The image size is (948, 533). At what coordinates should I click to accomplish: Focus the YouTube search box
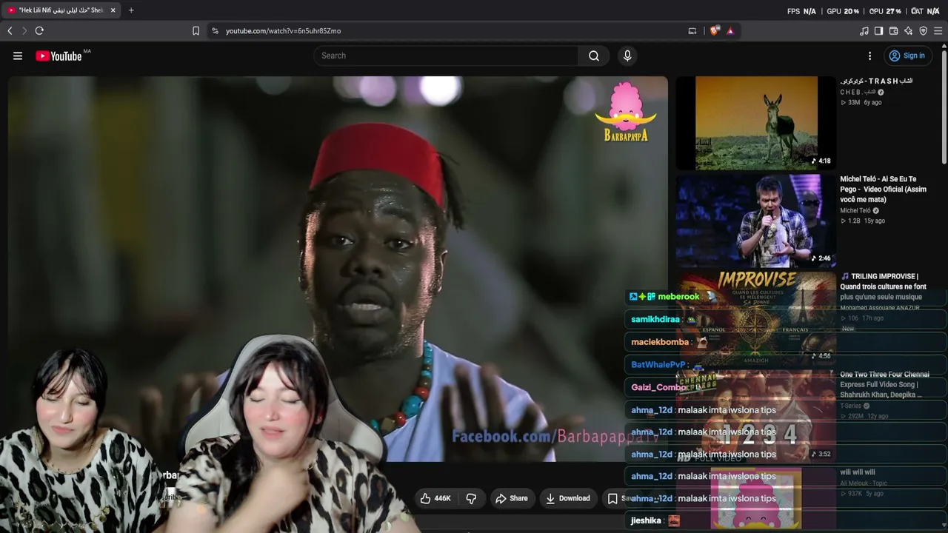(447, 56)
